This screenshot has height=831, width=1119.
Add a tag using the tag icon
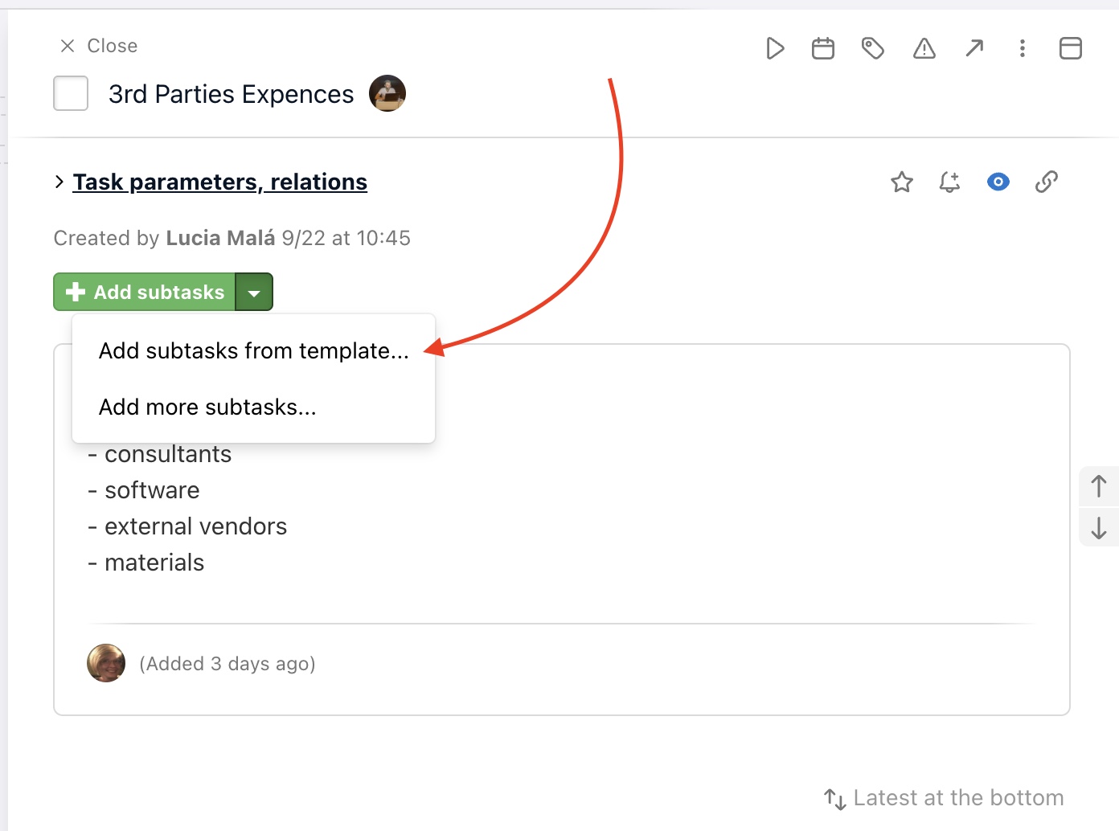tap(873, 48)
